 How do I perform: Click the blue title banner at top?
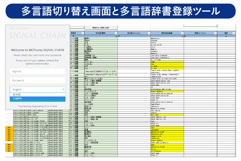tap(120, 11)
